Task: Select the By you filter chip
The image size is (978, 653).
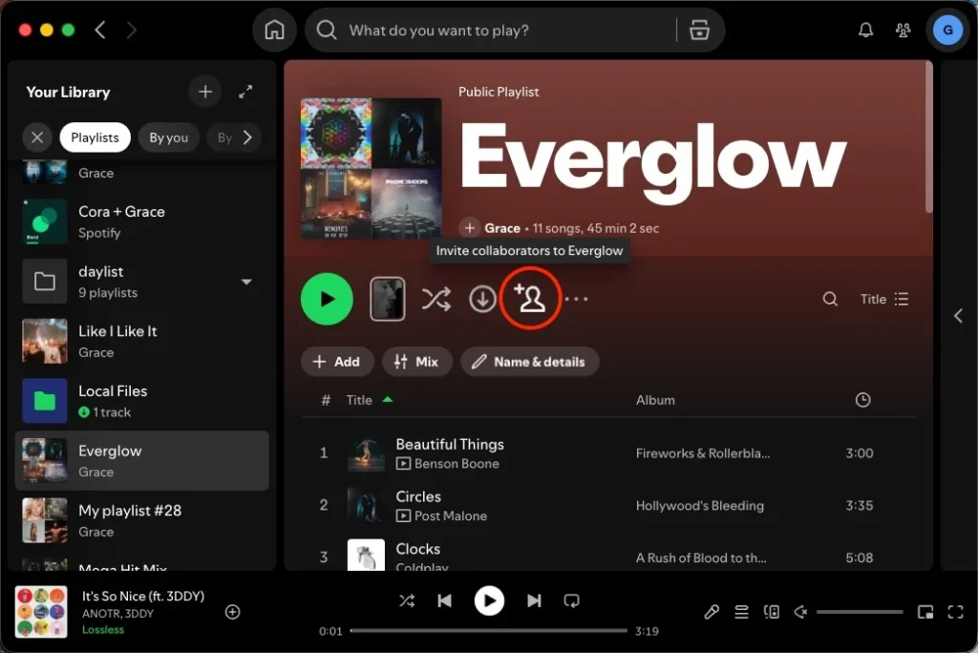Action: [168, 137]
